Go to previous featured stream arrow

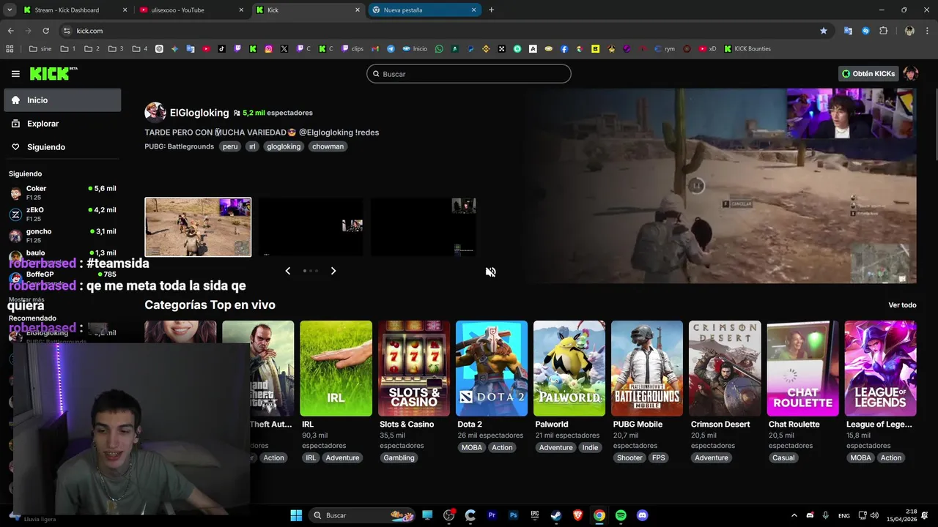(287, 271)
